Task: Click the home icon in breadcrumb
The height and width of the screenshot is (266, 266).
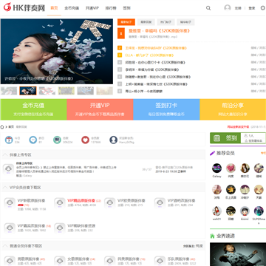Action: 2,127
